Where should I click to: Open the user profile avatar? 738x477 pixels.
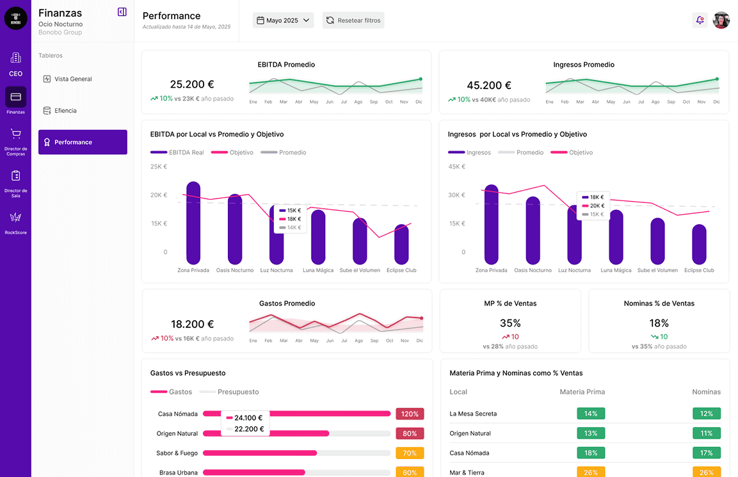[x=721, y=20]
